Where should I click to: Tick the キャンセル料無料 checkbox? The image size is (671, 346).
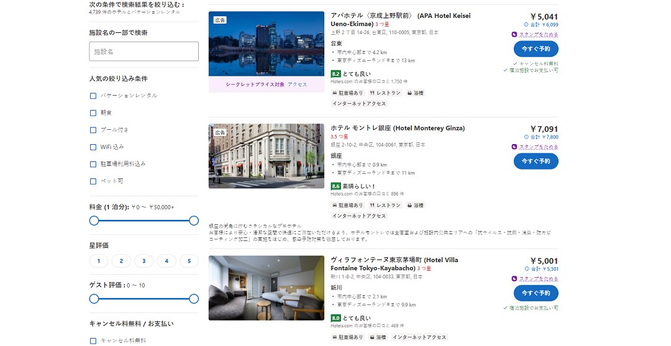tap(93, 341)
